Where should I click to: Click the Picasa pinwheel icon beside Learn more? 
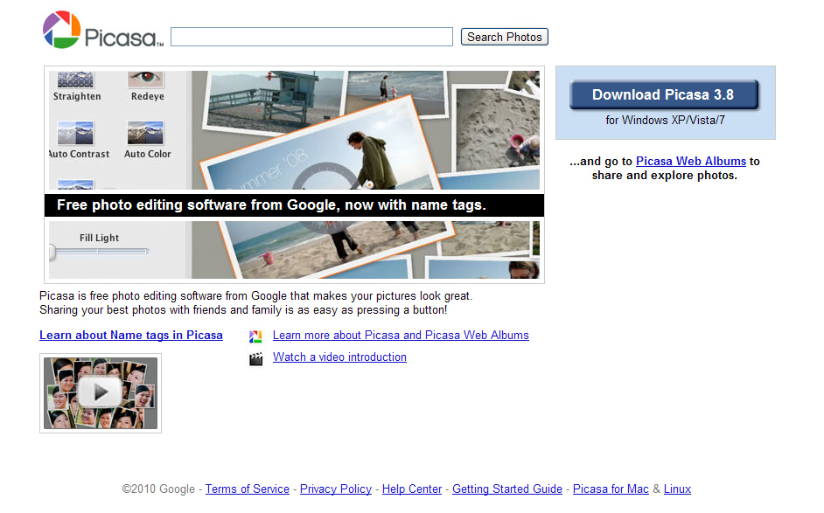(x=255, y=336)
